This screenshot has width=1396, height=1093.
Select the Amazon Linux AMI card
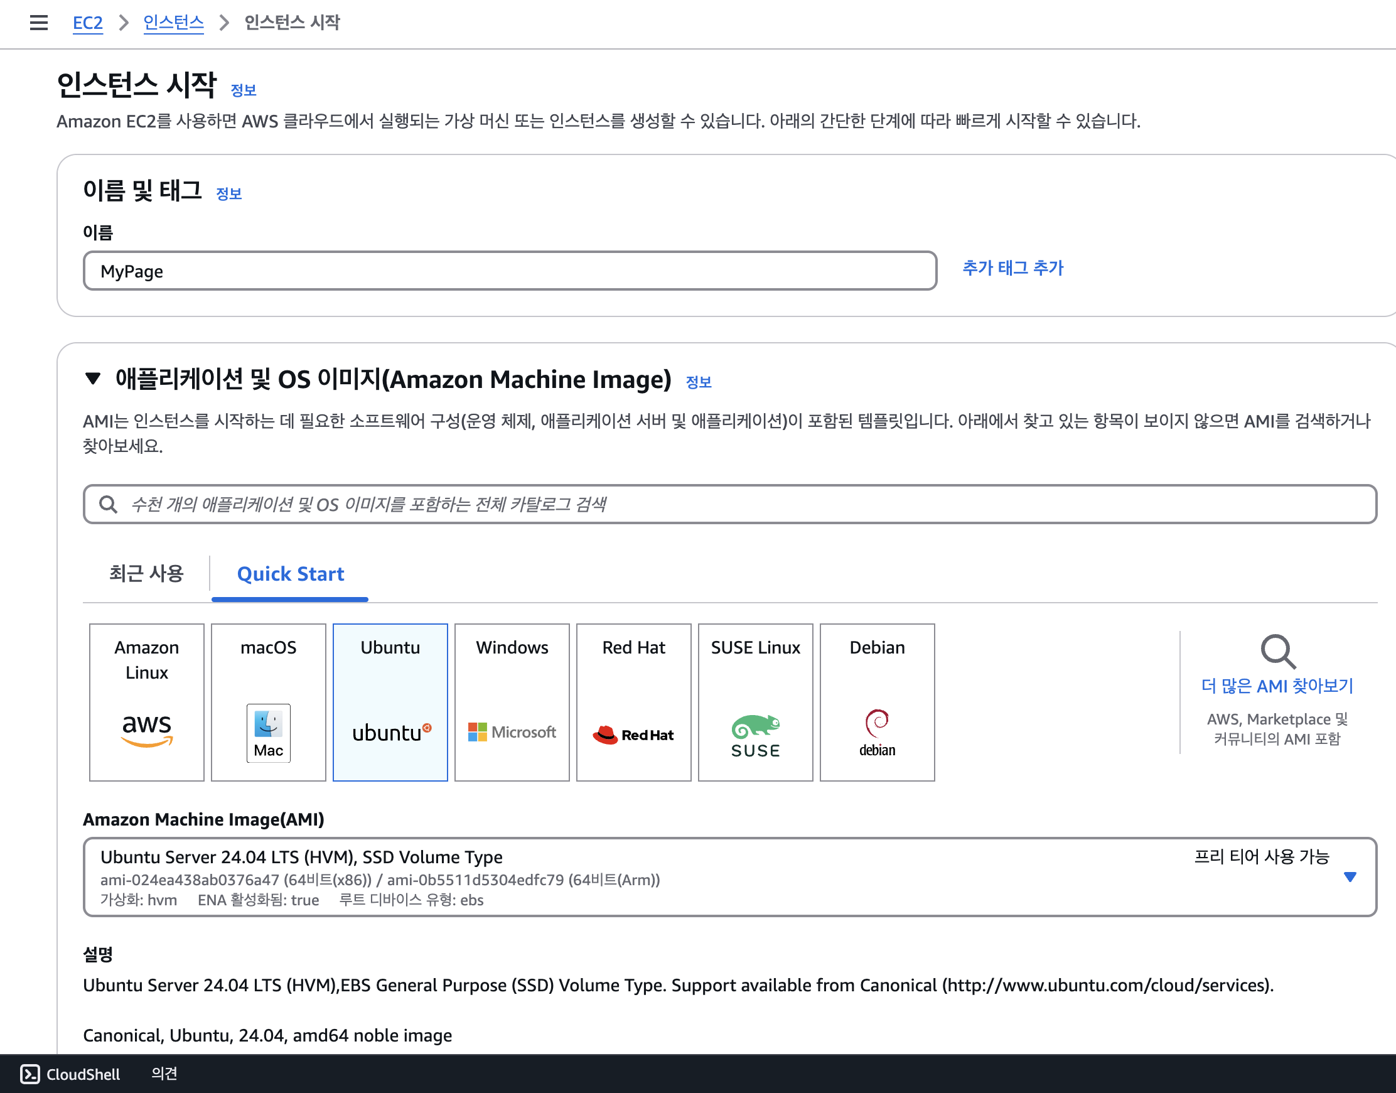pyautogui.click(x=146, y=702)
